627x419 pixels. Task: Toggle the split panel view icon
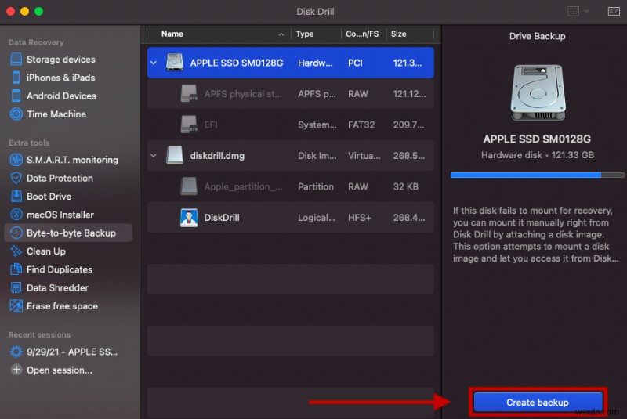(x=614, y=11)
